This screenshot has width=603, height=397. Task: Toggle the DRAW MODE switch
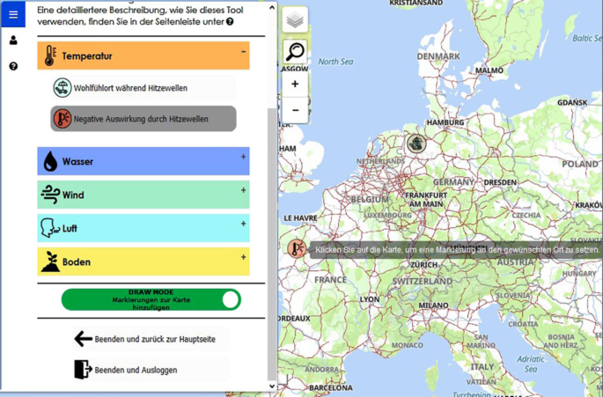tap(151, 299)
